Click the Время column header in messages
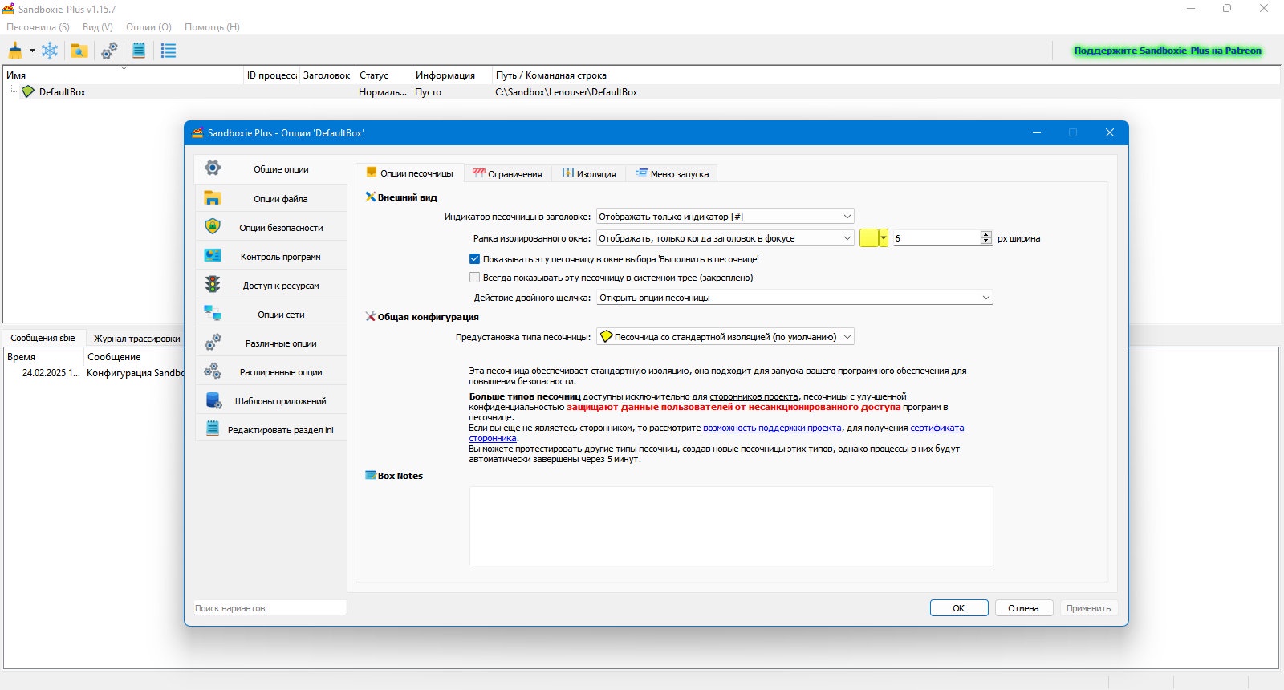The width and height of the screenshot is (1284, 690). point(43,356)
